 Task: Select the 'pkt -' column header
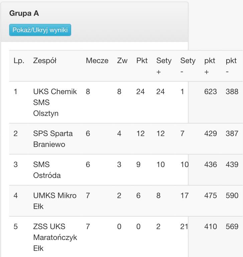click(x=231, y=66)
